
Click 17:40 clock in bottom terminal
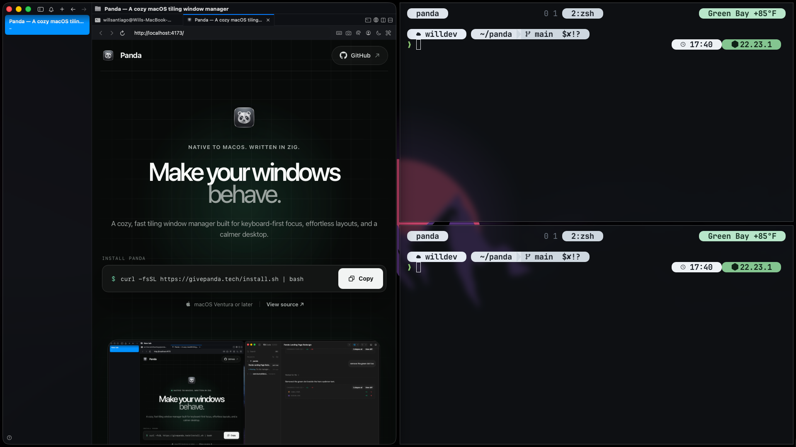(696, 267)
